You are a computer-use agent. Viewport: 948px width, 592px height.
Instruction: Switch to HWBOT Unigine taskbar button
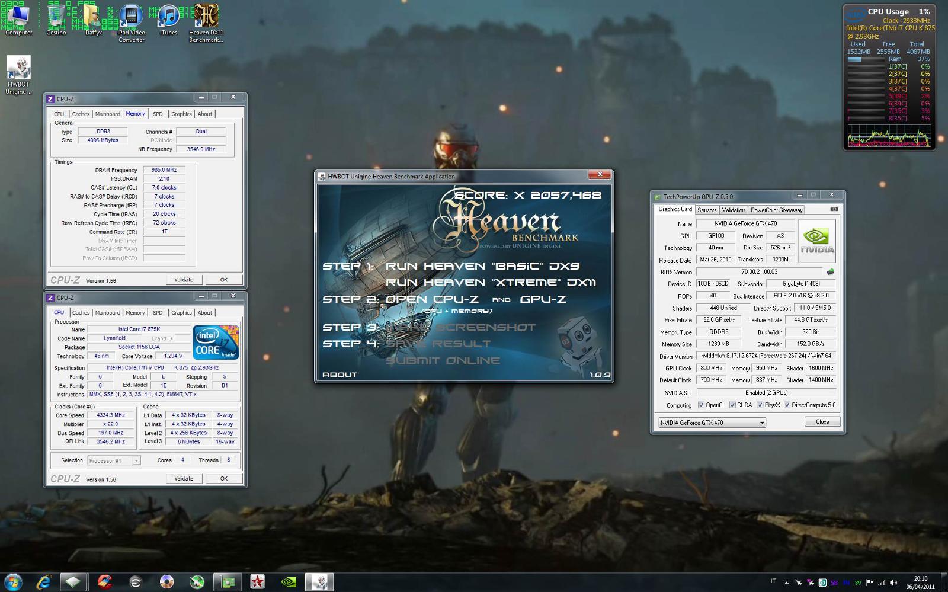click(319, 582)
